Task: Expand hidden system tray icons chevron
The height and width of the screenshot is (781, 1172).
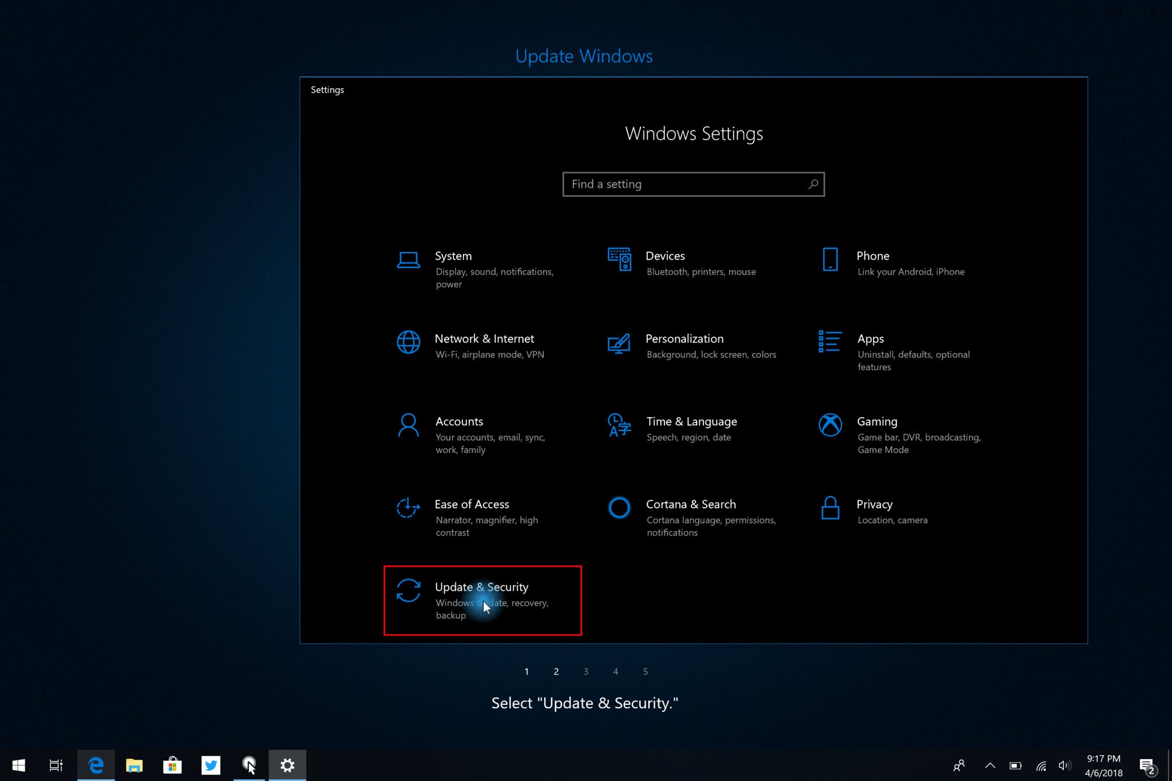Action: point(989,766)
